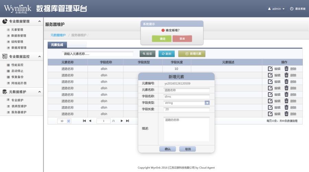Open 启动停止 in the sidebar
Viewport: 309px width, 172px height.
(x=17, y=71)
